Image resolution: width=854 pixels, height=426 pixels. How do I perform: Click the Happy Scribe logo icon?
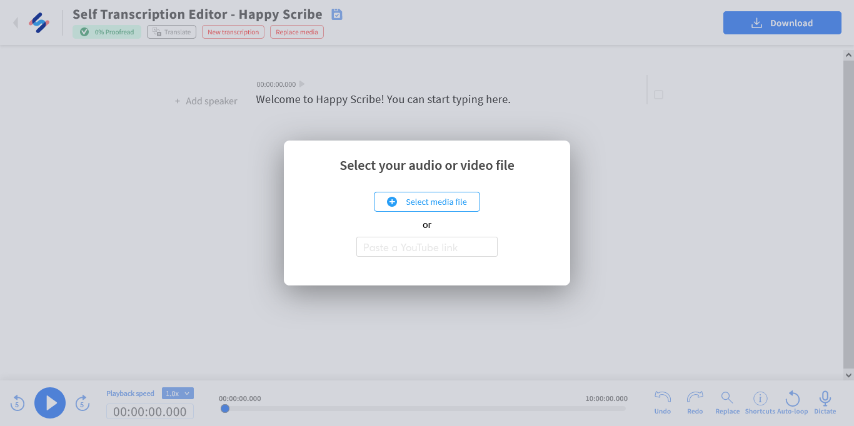click(x=39, y=23)
